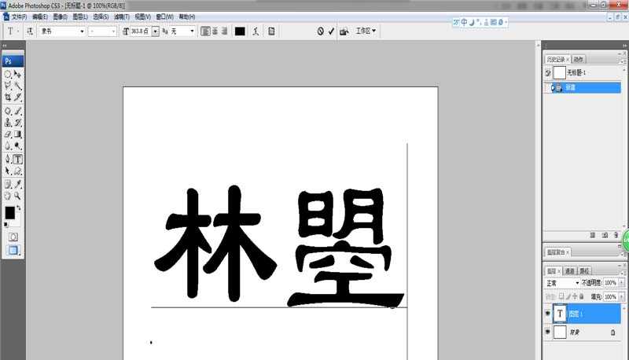Select the Zoom tool
The image size is (629, 360).
[x=17, y=196]
